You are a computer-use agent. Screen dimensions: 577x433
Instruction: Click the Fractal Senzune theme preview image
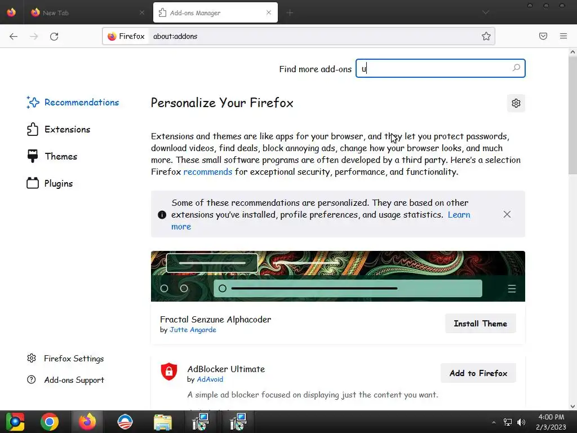coord(338,276)
